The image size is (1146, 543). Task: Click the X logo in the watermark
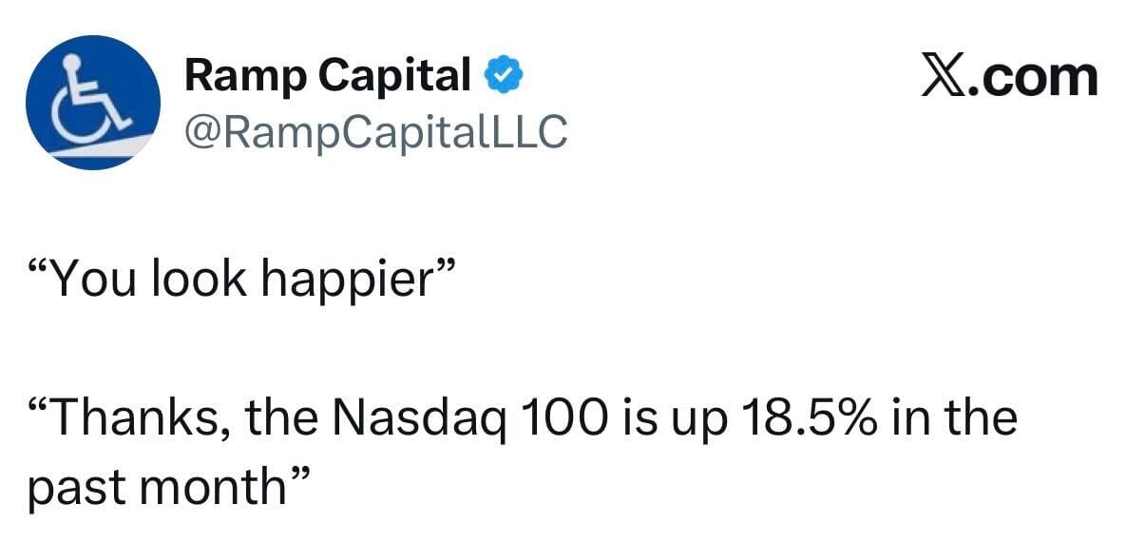click(945, 76)
